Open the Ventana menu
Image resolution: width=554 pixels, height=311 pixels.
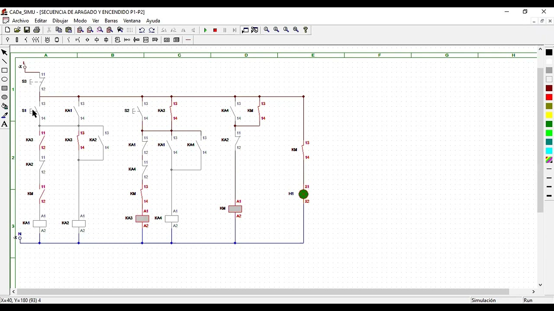132,21
